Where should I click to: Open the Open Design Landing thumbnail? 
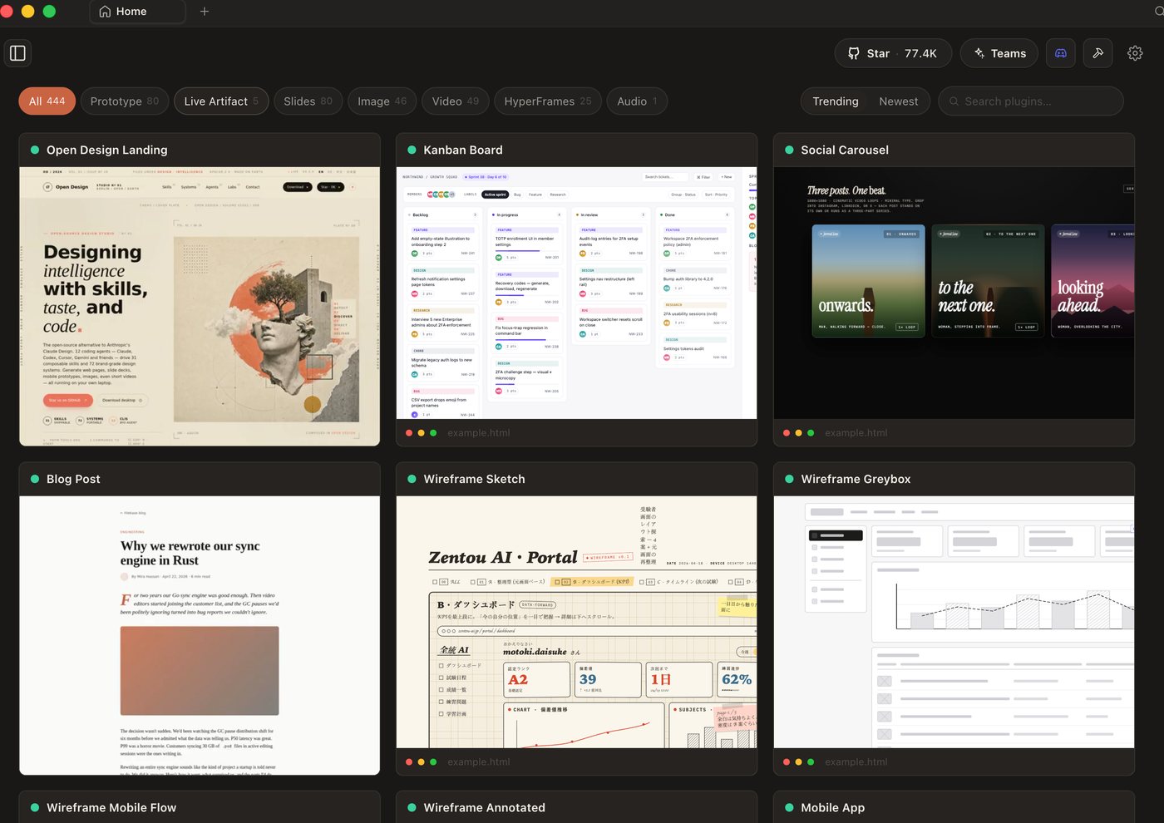(200, 306)
